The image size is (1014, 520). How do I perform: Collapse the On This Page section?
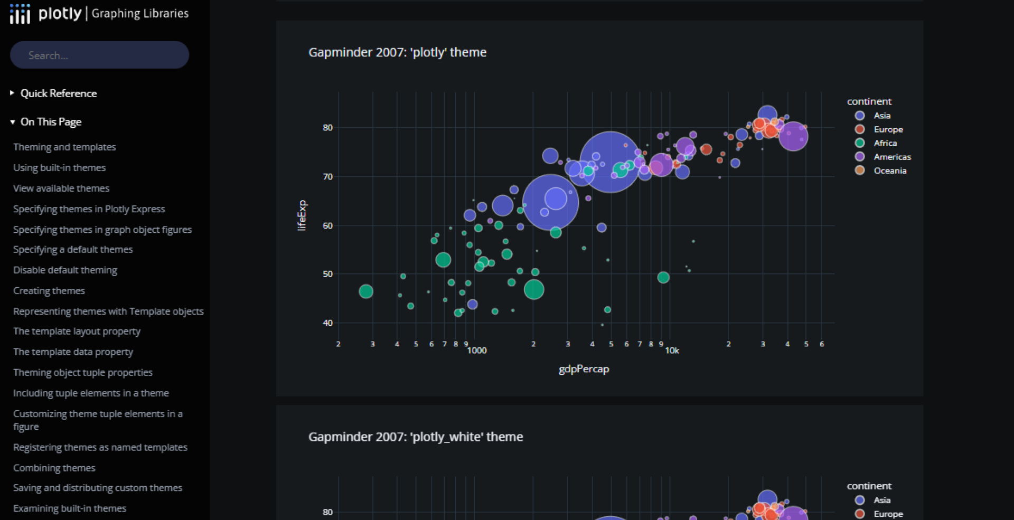[50, 121]
